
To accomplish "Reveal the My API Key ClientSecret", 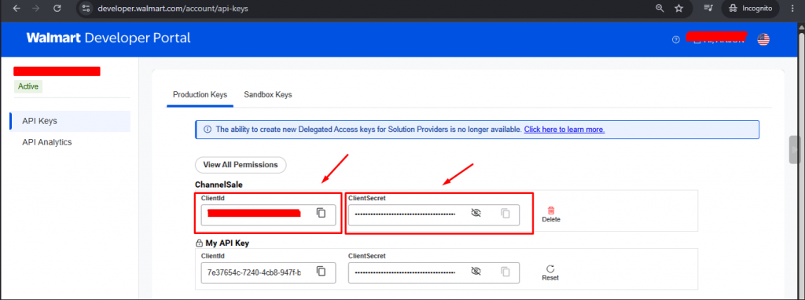I will click(x=476, y=271).
